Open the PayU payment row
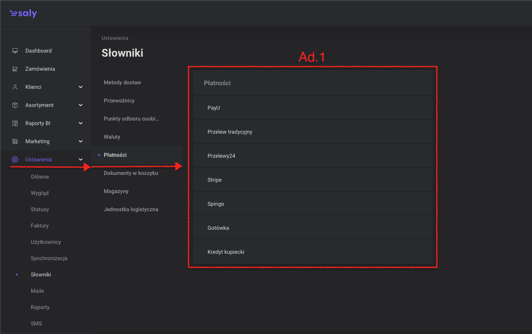 [x=313, y=108]
